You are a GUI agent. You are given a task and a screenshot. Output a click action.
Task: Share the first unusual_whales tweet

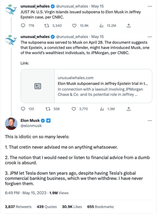coord(128,26)
